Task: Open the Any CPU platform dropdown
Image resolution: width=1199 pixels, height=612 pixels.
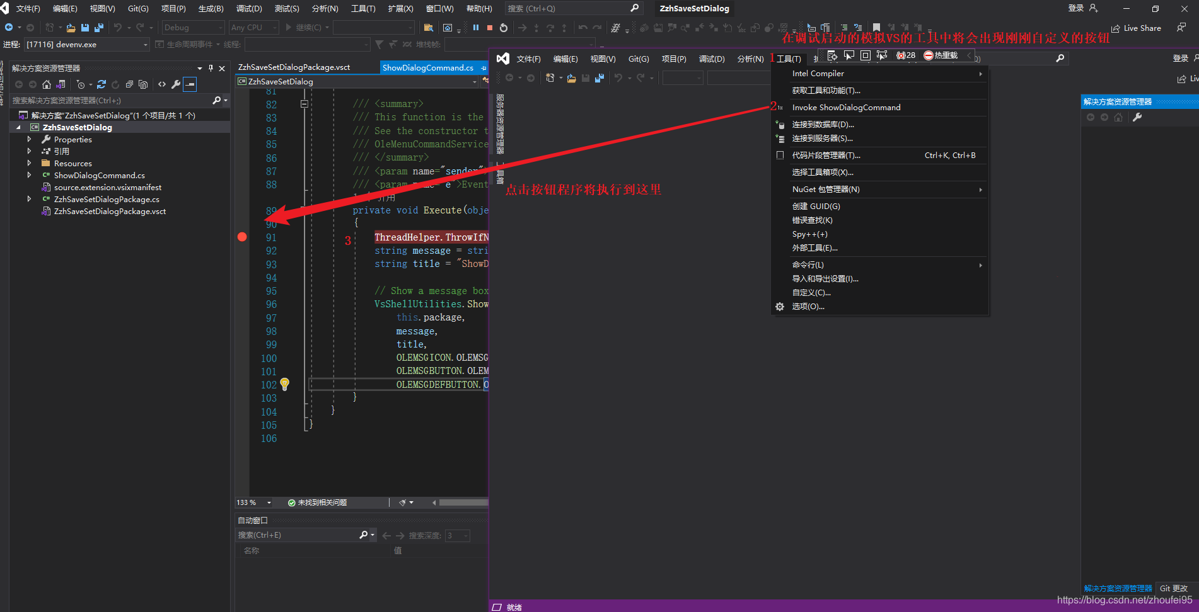Action: 253,28
